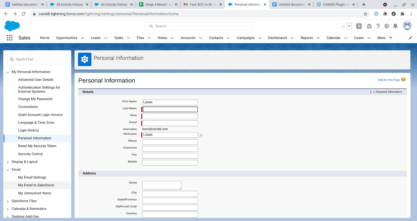Close the Personal Information browser tab

pos(265,4)
